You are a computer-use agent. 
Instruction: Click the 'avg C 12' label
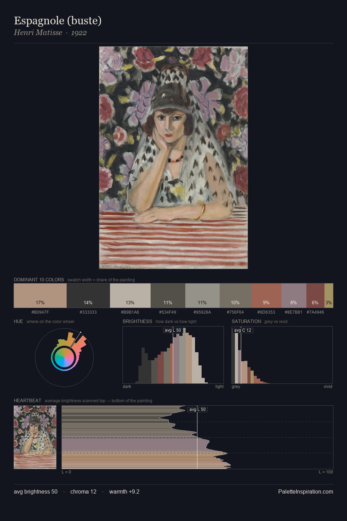243,330
